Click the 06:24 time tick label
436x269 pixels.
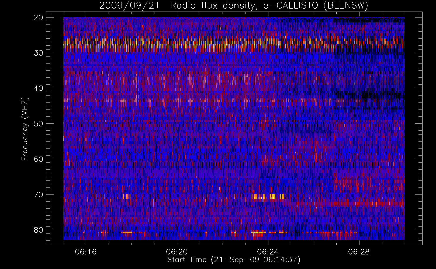[268, 252]
